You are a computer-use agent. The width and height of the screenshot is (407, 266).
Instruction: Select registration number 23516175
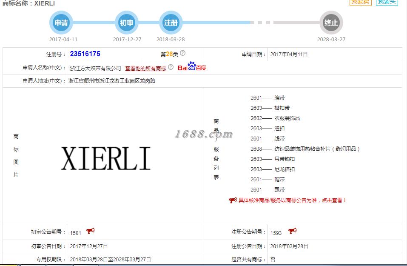click(85, 54)
